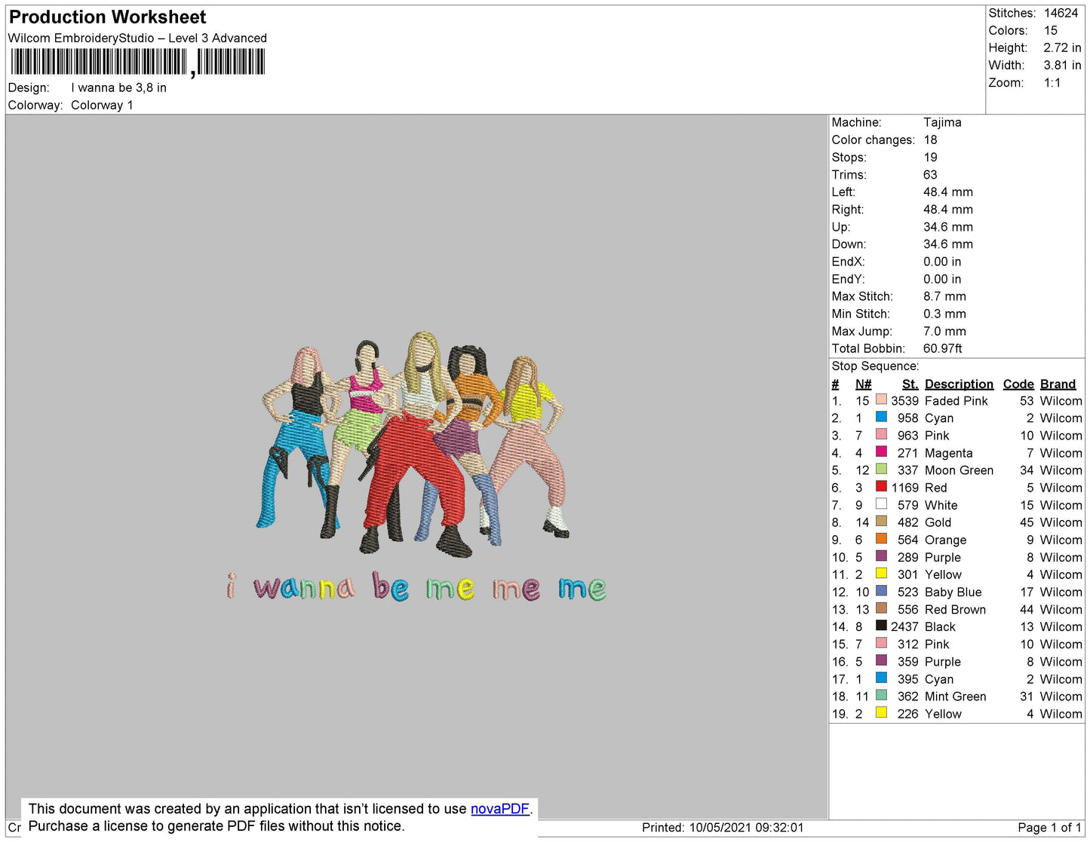Click the Magenta color swatch
The width and height of the screenshot is (1090, 842).
[x=881, y=451]
